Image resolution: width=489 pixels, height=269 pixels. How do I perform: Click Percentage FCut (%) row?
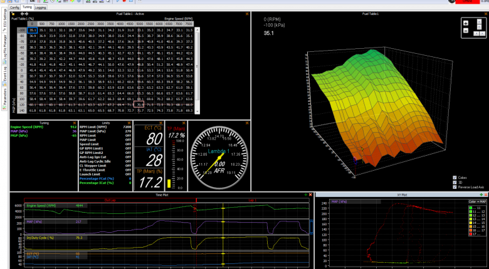(x=105, y=178)
